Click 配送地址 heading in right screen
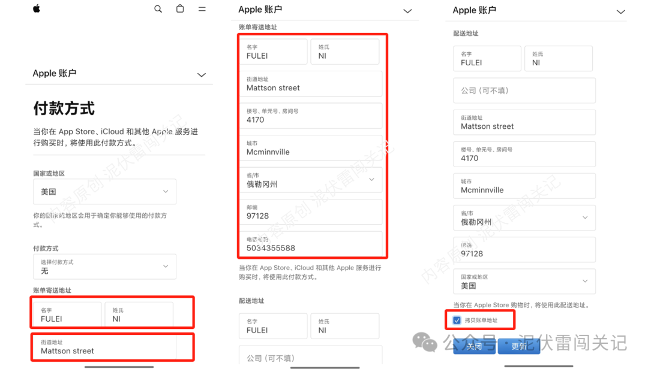 466,34
